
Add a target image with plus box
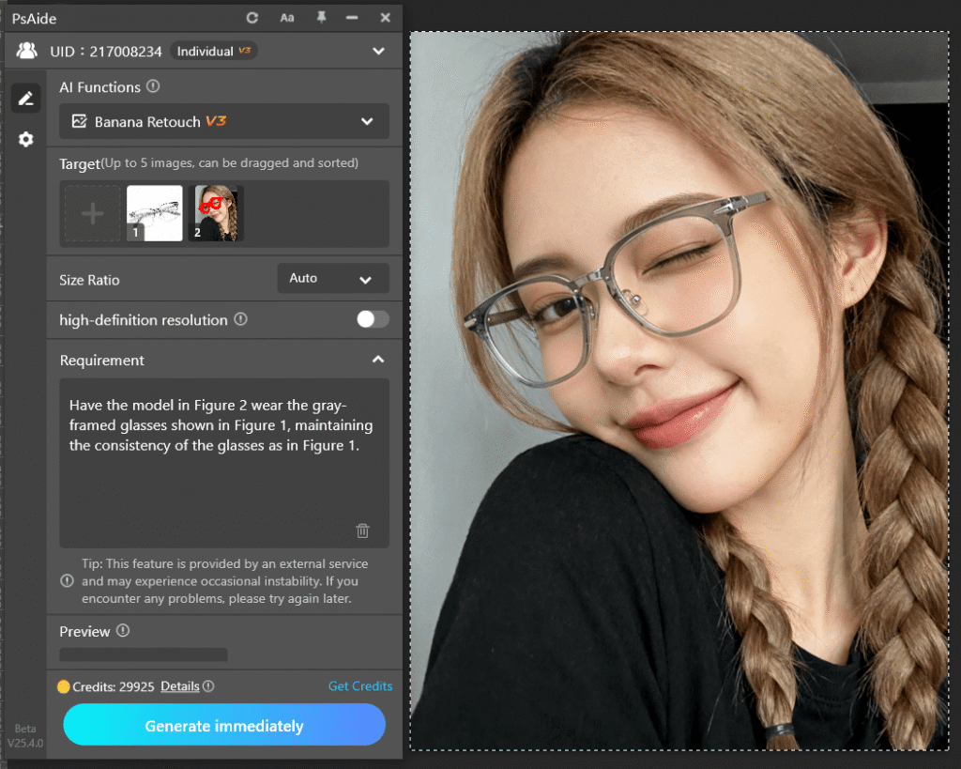tap(92, 214)
